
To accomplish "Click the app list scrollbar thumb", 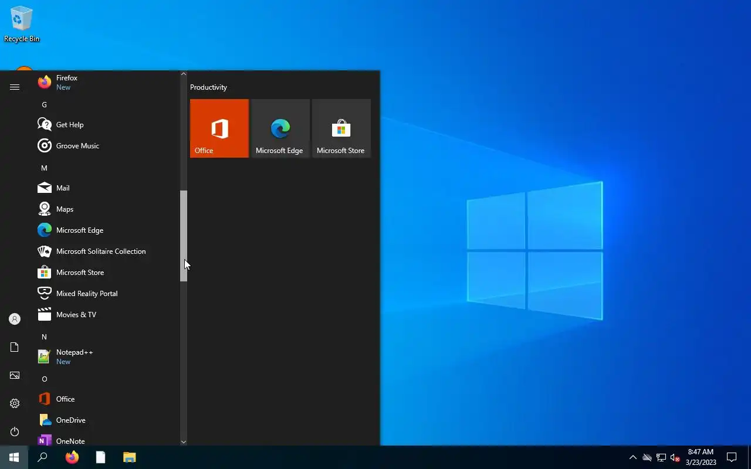I will click(184, 236).
